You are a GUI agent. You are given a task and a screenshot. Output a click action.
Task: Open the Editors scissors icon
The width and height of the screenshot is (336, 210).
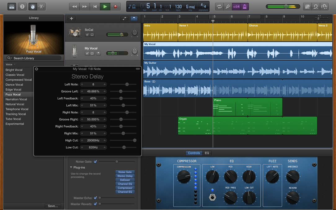[41, 6]
